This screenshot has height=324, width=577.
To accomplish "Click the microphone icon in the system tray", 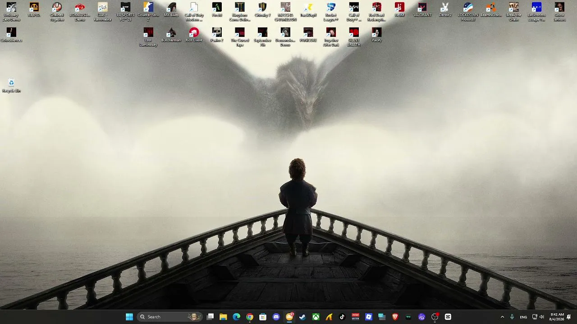I will pyautogui.click(x=512, y=317).
